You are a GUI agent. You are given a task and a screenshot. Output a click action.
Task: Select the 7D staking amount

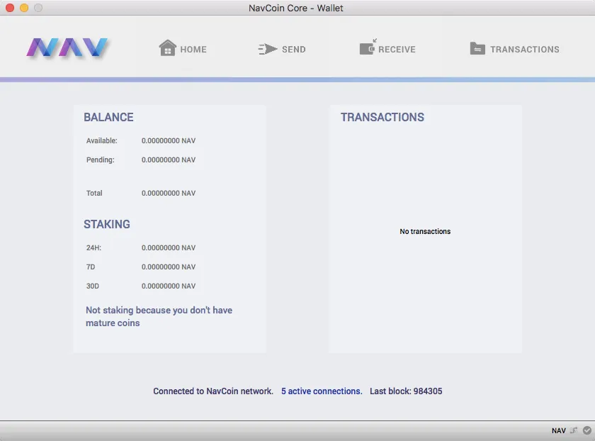[169, 267]
